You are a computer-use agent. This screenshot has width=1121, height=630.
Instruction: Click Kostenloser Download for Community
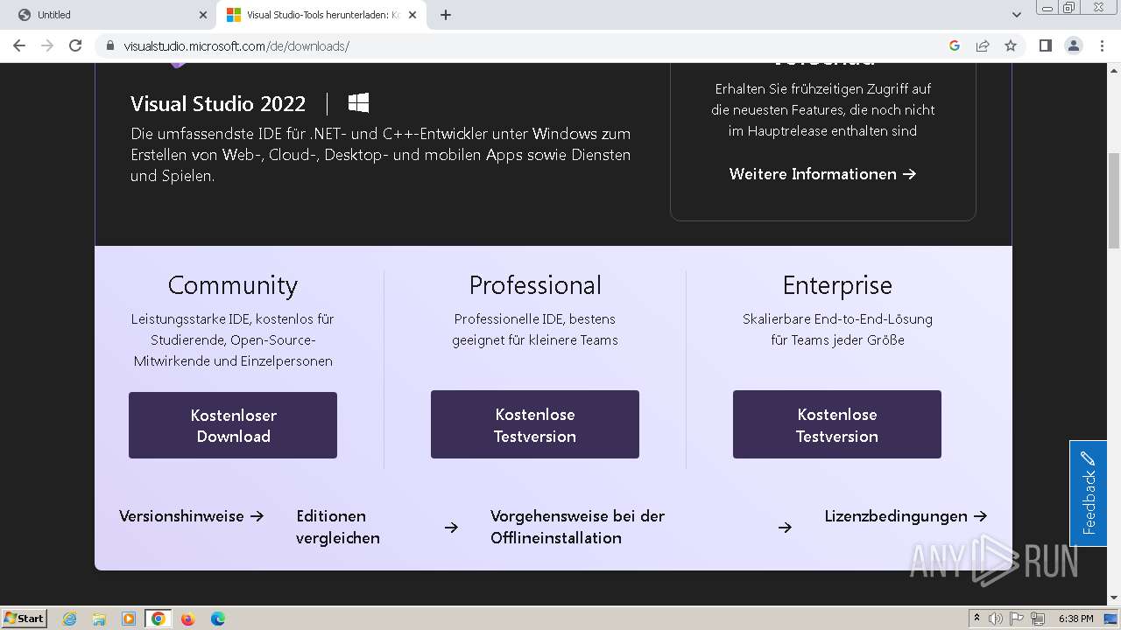click(x=233, y=425)
